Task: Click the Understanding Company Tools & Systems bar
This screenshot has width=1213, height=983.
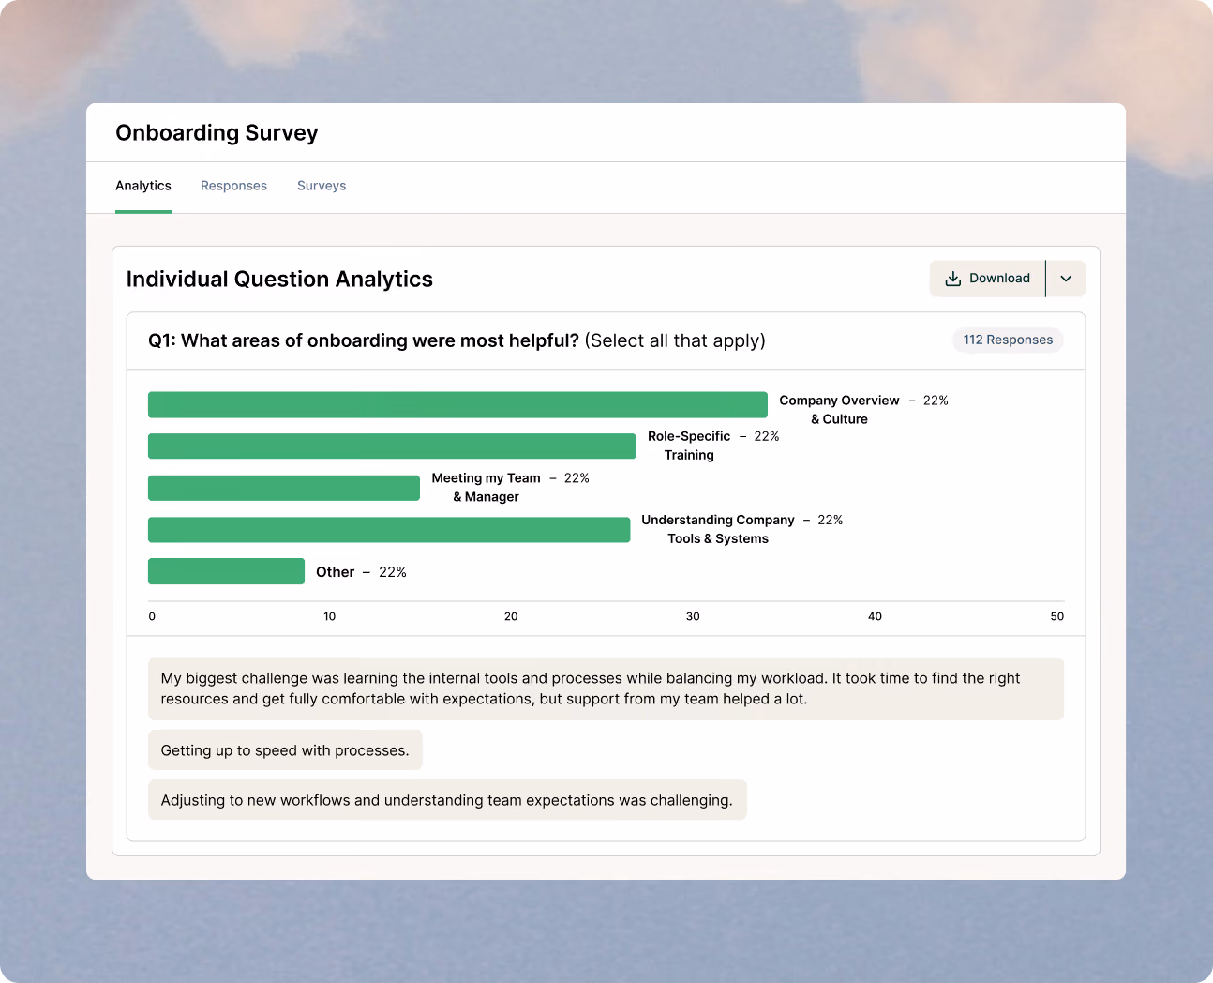Action: 389,530
